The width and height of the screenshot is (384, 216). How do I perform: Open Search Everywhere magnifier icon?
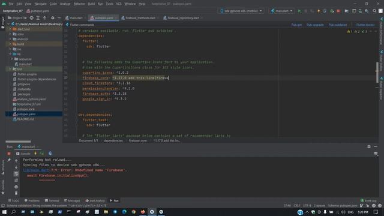pos(374,11)
